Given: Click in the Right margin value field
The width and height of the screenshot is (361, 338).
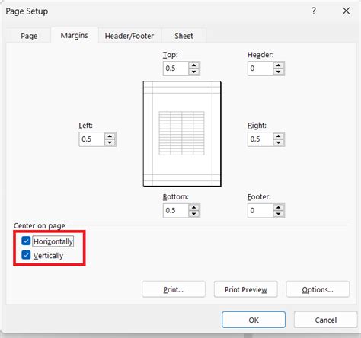Looking at the screenshot, I should point(260,139).
